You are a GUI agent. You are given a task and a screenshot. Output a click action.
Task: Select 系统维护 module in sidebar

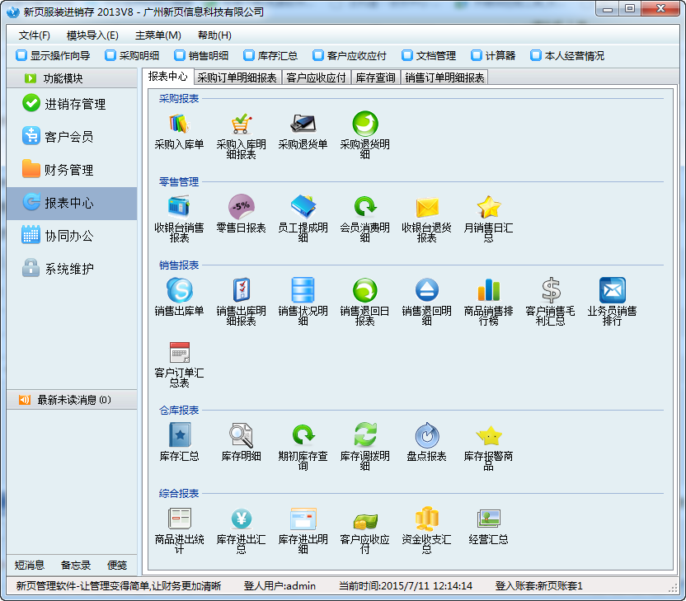pyautogui.click(x=72, y=269)
